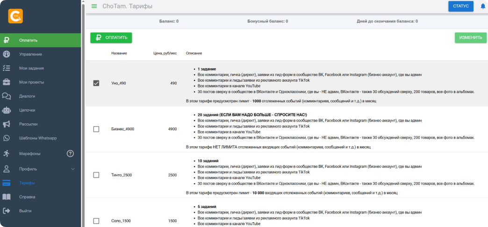Click the person icon for Профиль
The image size is (488, 227).
pyautogui.click(x=6, y=169)
